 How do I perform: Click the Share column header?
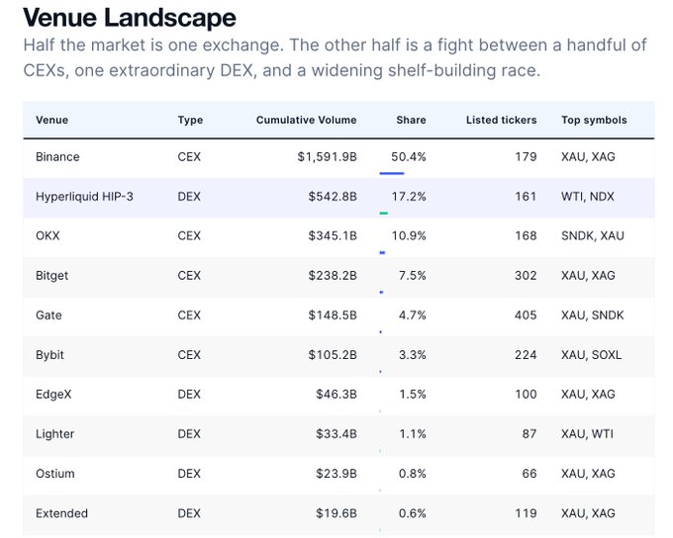[411, 120]
